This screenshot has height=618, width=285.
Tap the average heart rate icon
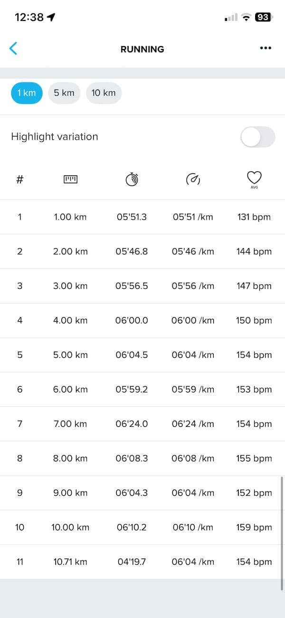254,179
